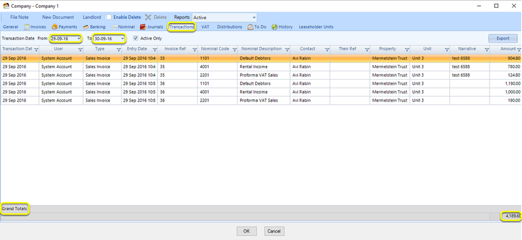
Task: Click the Landlord toolbar item
Action: point(92,17)
